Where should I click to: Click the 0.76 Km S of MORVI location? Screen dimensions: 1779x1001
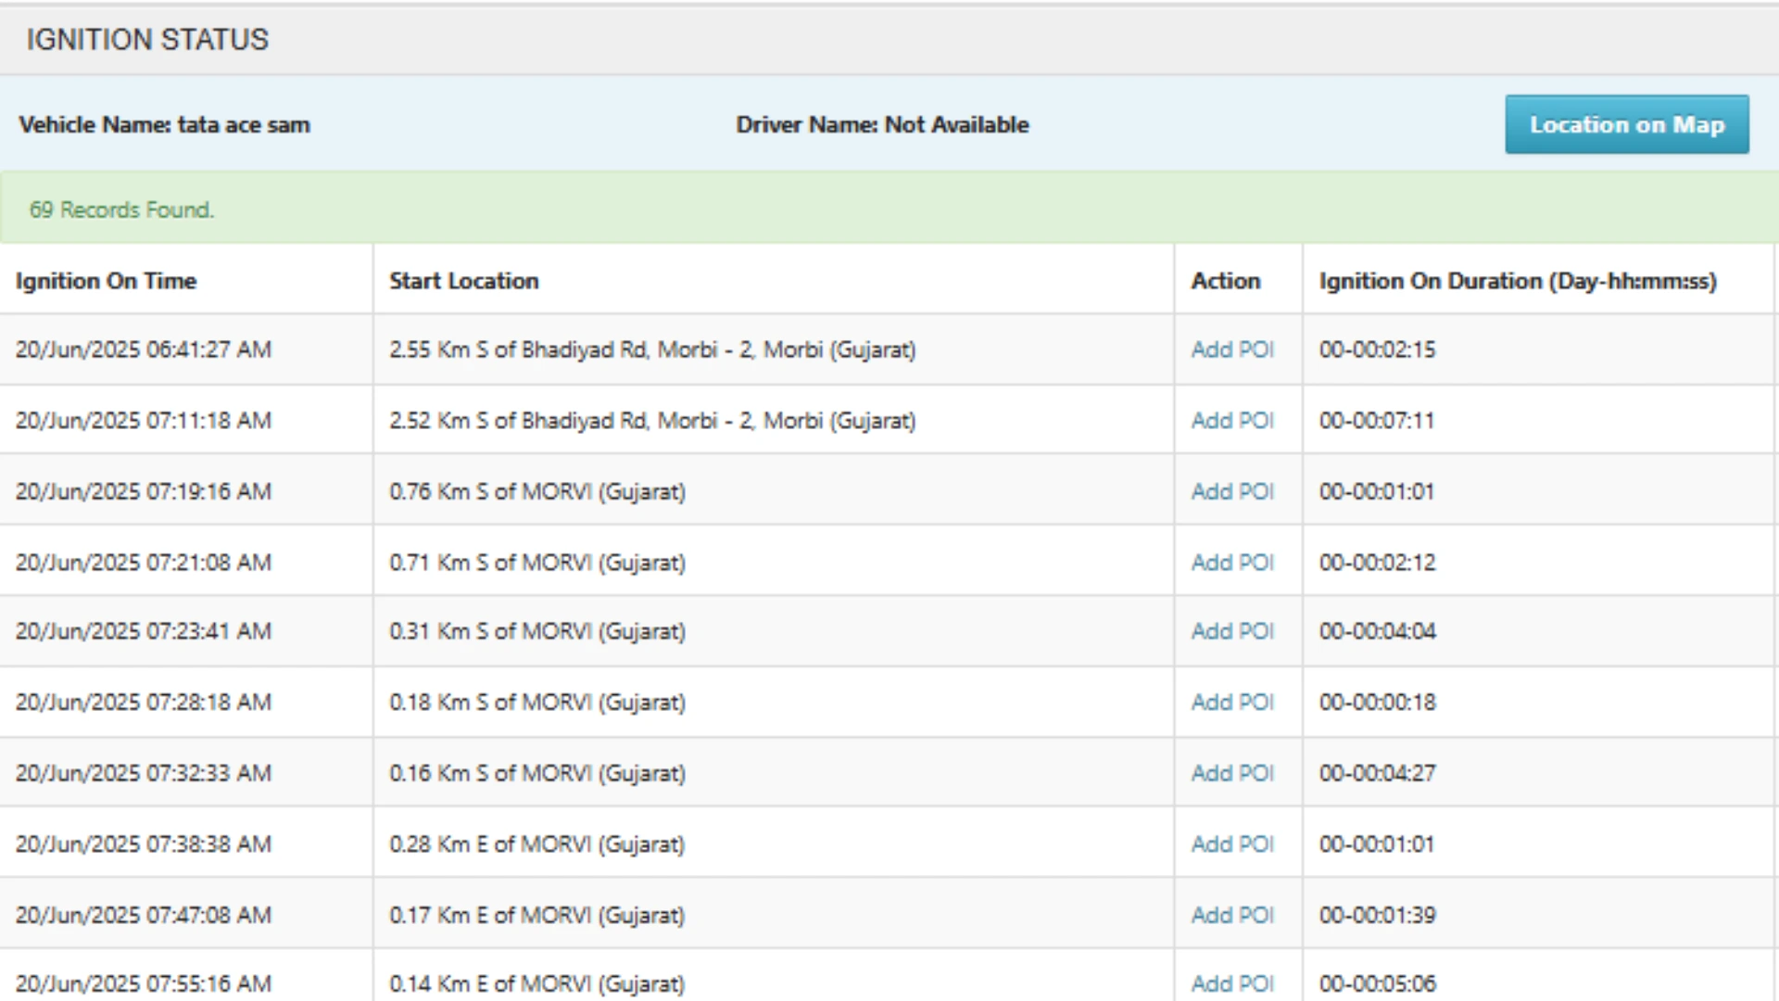(536, 491)
